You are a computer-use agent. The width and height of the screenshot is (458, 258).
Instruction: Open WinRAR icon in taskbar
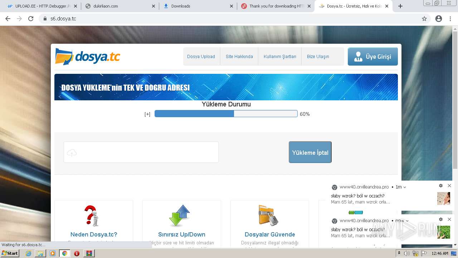89,253
